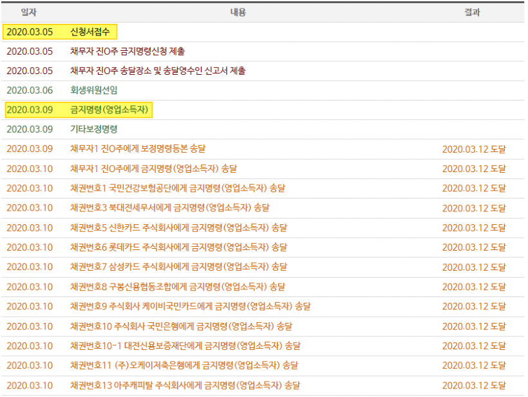
Task: Click 도달 result for 채무자1 금지명령 송달
Action: 474,168
